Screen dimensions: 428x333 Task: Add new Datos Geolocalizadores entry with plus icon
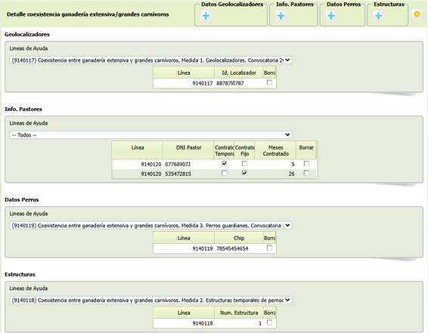(x=206, y=16)
